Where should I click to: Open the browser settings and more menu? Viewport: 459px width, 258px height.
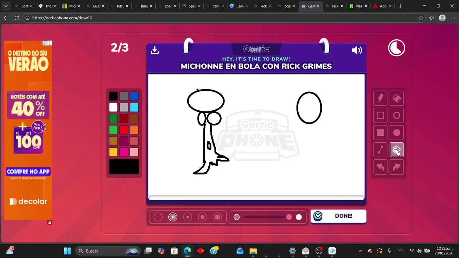pos(453,18)
